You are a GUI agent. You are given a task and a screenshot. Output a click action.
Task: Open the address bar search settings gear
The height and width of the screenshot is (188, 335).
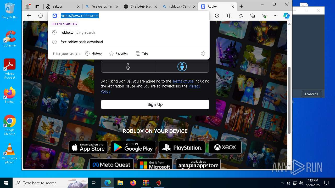(x=203, y=54)
